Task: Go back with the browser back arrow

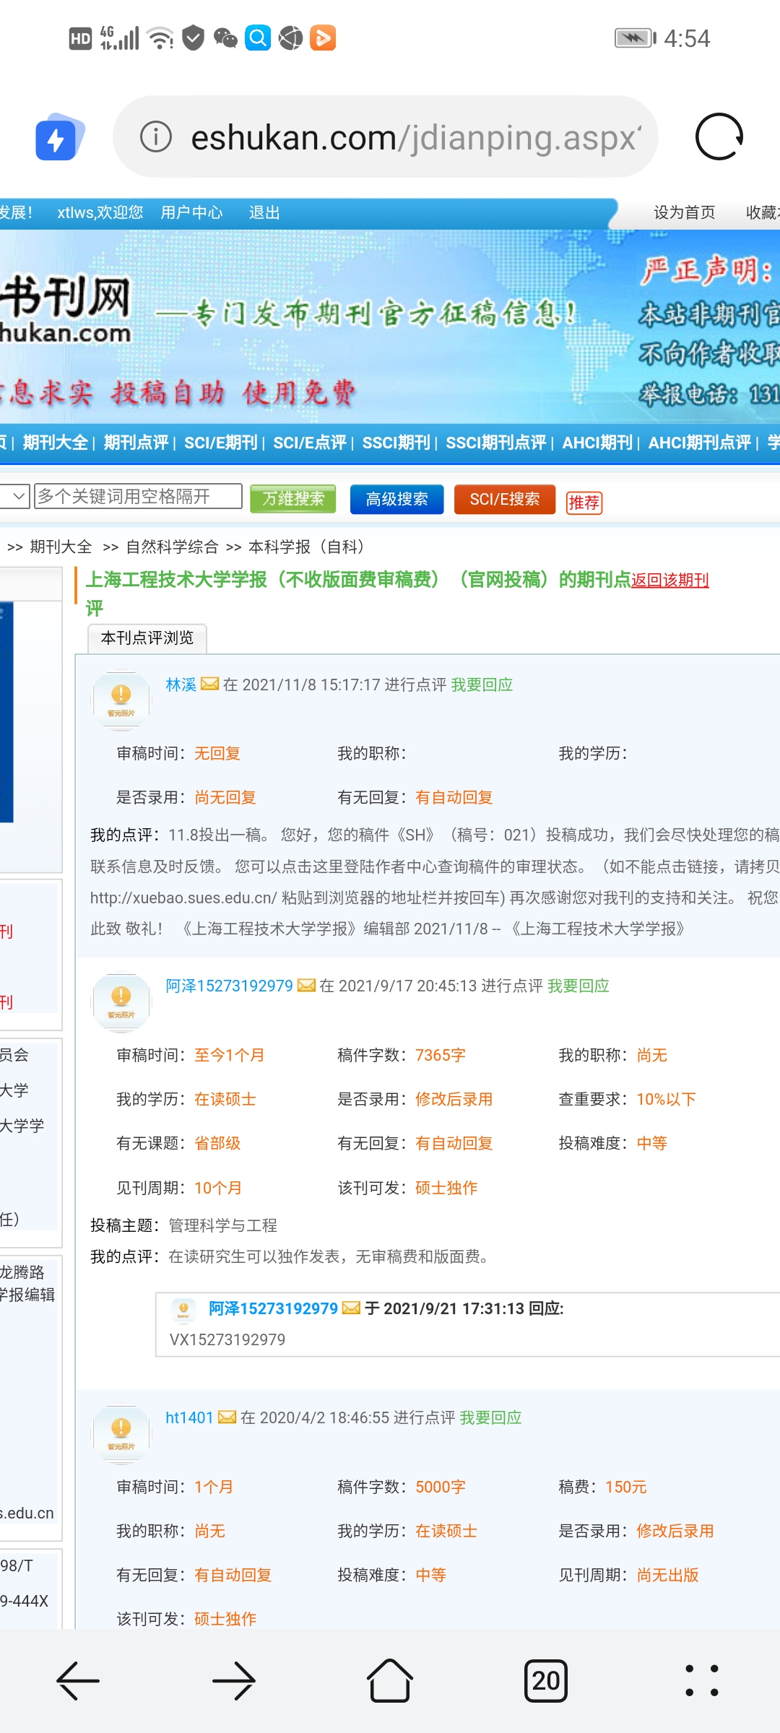Action: 78,1680
